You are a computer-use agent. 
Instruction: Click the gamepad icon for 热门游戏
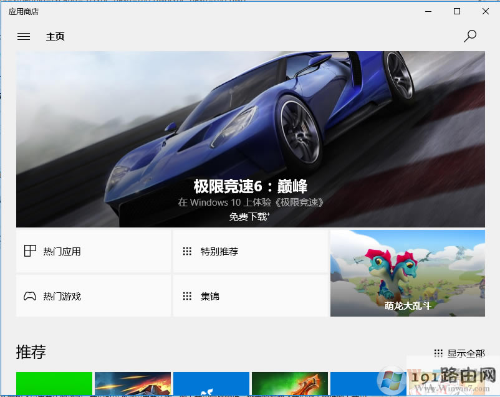(x=30, y=296)
